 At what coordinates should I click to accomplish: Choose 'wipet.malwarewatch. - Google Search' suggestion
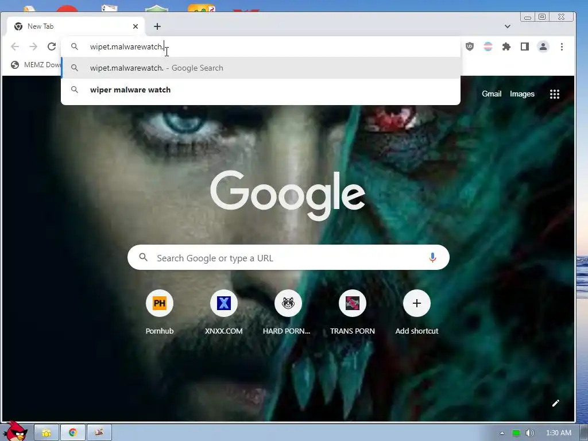pos(261,68)
